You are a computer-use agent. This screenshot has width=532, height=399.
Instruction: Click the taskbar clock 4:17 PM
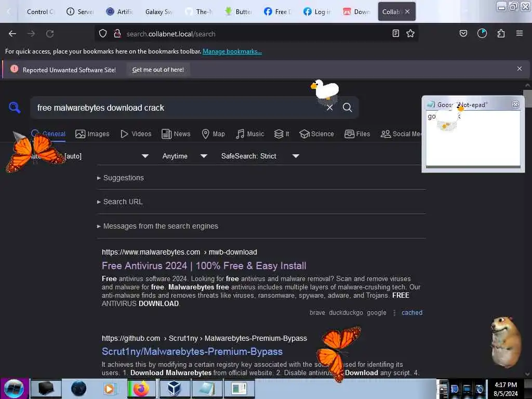click(506, 385)
